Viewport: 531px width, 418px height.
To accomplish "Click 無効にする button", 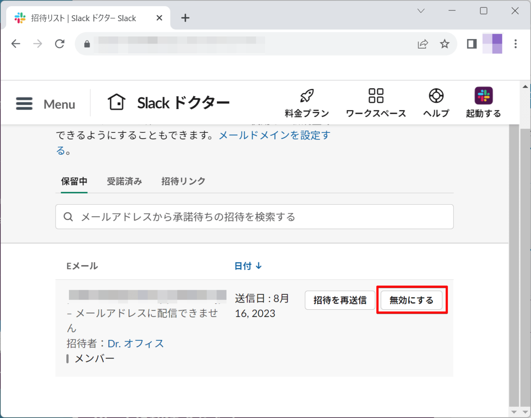I will pos(412,300).
